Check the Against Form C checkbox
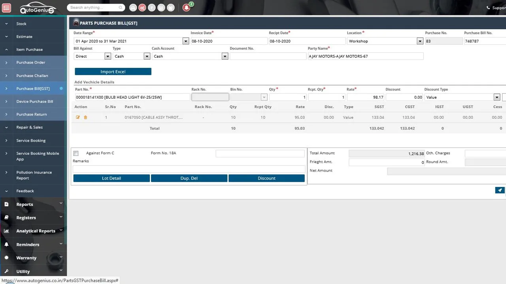Image resolution: width=506 pixels, height=284 pixels. (76, 153)
